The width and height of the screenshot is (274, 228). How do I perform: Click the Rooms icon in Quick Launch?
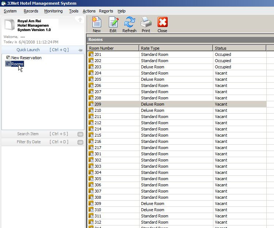(8, 64)
